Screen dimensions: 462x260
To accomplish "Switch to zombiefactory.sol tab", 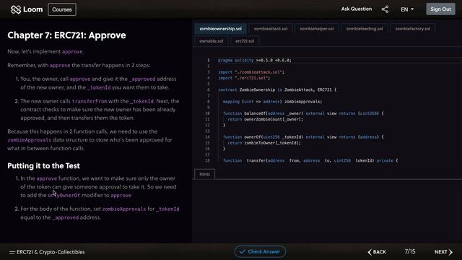I will 412,29.
